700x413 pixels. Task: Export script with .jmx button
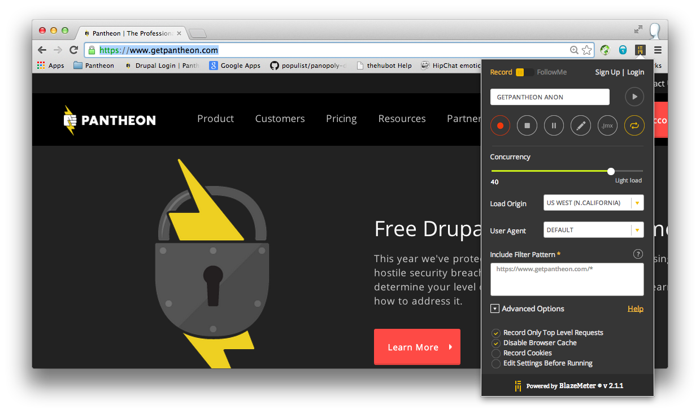(607, 125)
